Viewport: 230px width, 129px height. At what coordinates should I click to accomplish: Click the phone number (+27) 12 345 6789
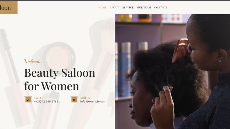coord(46,101)
